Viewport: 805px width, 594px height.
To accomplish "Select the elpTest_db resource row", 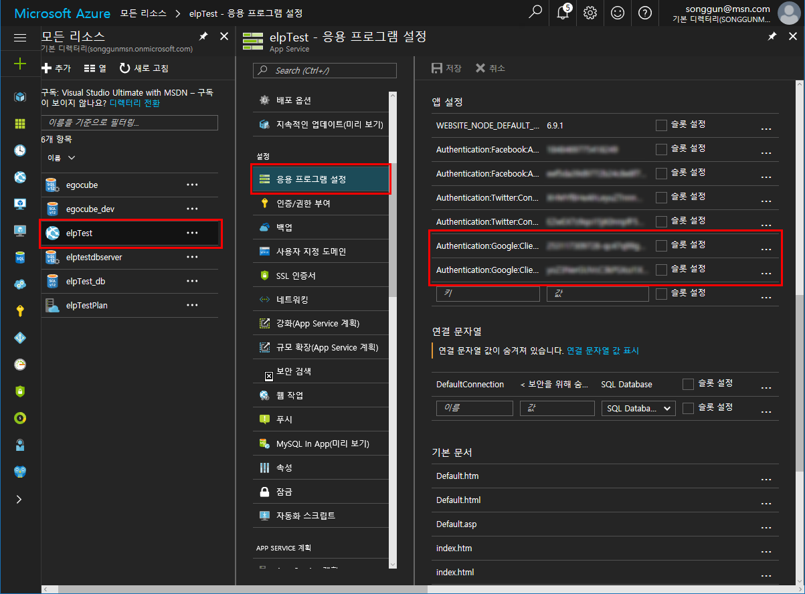I will click(x=130, y=281).
